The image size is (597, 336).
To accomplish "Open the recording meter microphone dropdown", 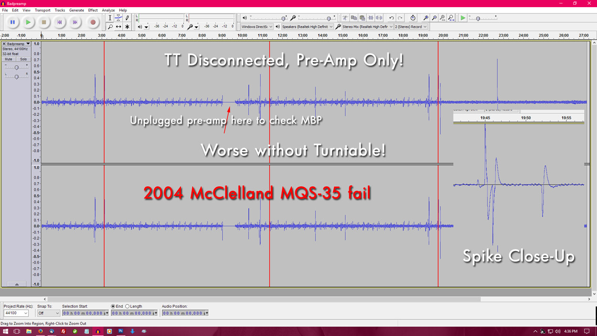I will pyautogui.click(x=196, y=27).
